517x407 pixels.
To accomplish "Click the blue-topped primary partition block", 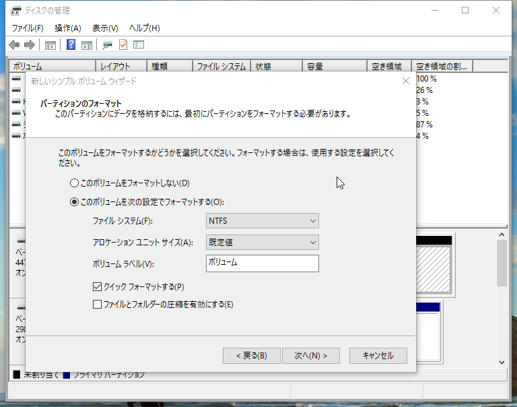I will click(x=428, y=332).
